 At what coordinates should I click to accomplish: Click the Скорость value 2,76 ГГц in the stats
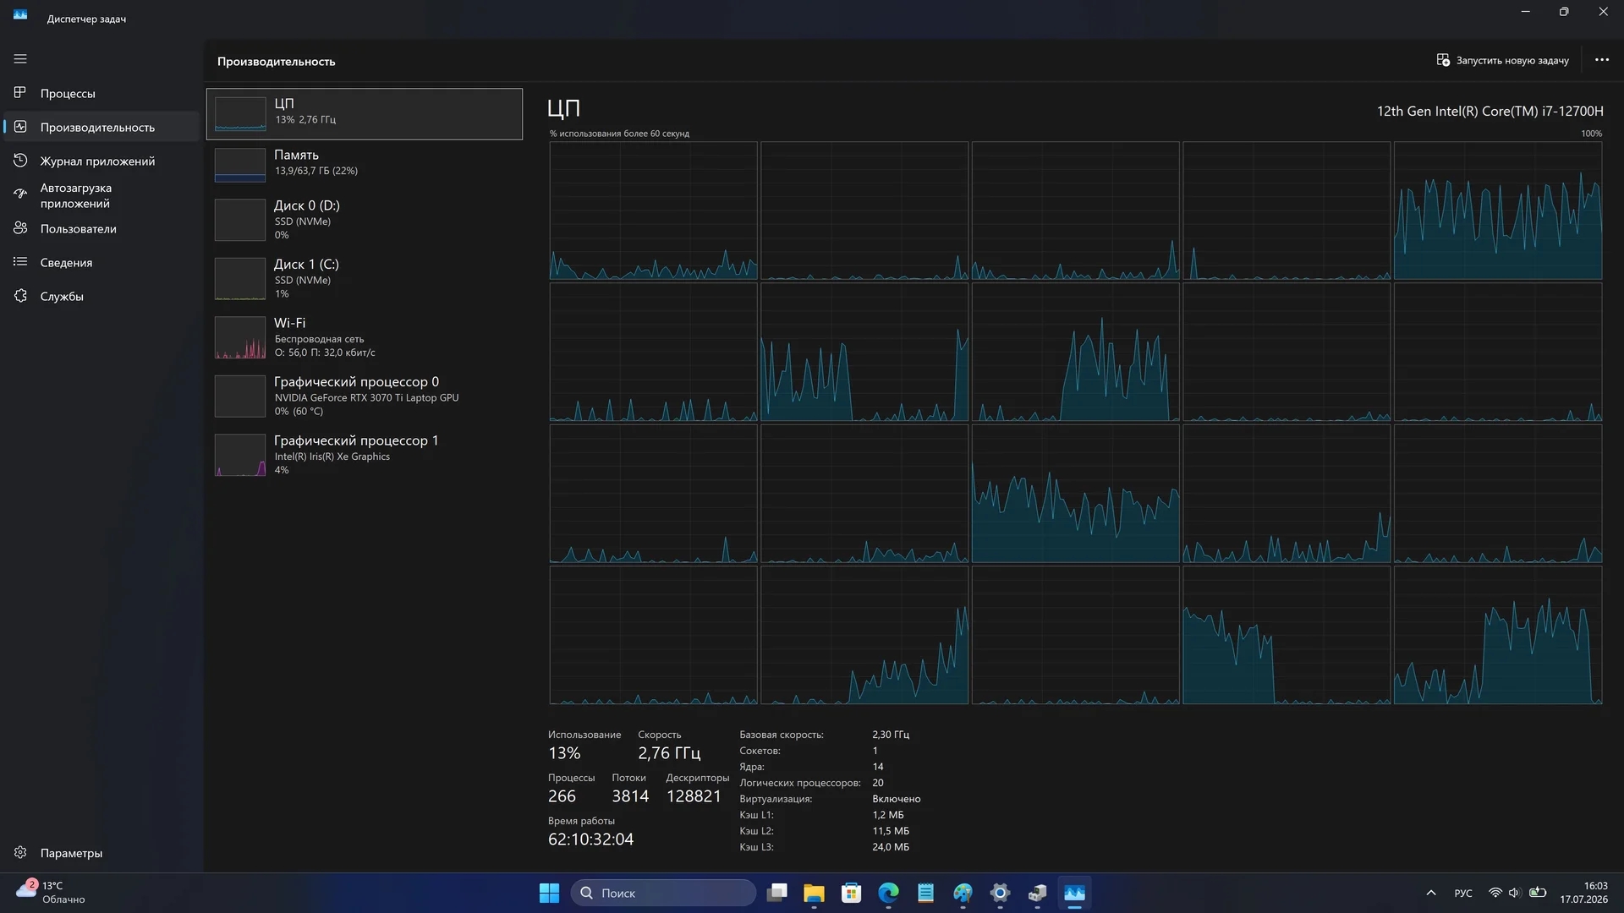tap(669, 753)
